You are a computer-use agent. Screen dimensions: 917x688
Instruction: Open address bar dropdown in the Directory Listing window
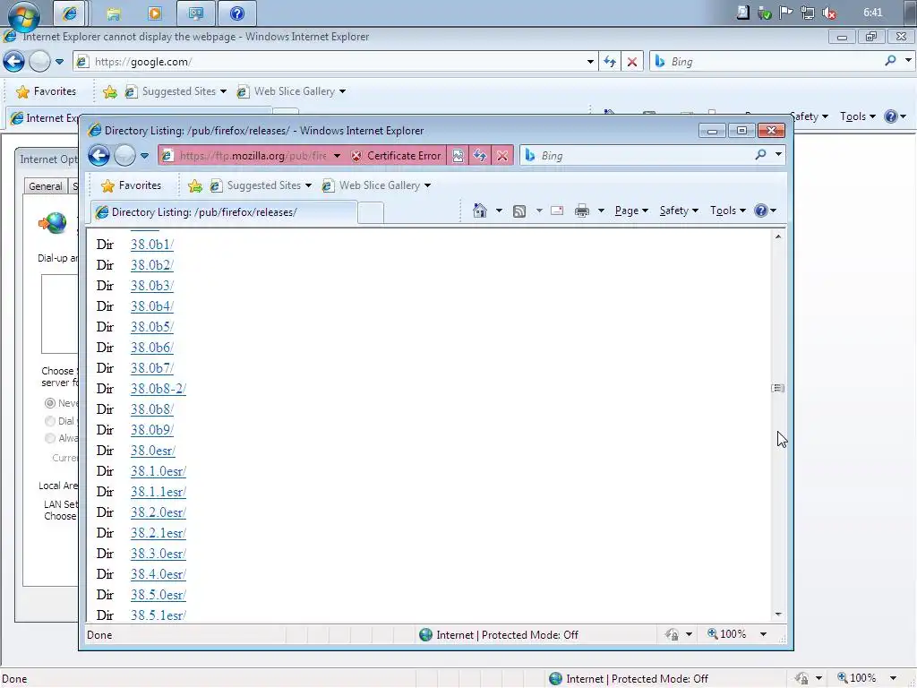(x=337, y=156)
